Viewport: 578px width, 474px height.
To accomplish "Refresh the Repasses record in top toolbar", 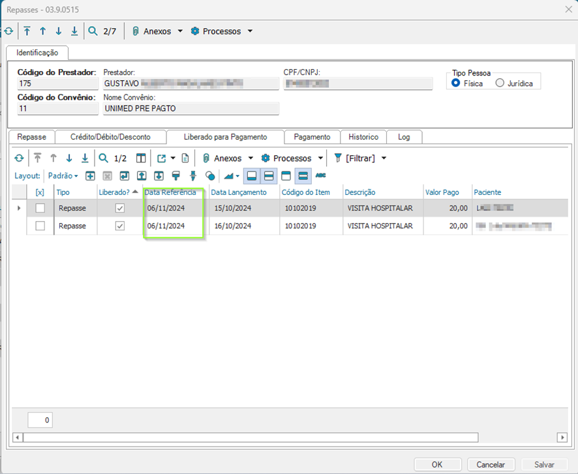I will tap(8, 31).
